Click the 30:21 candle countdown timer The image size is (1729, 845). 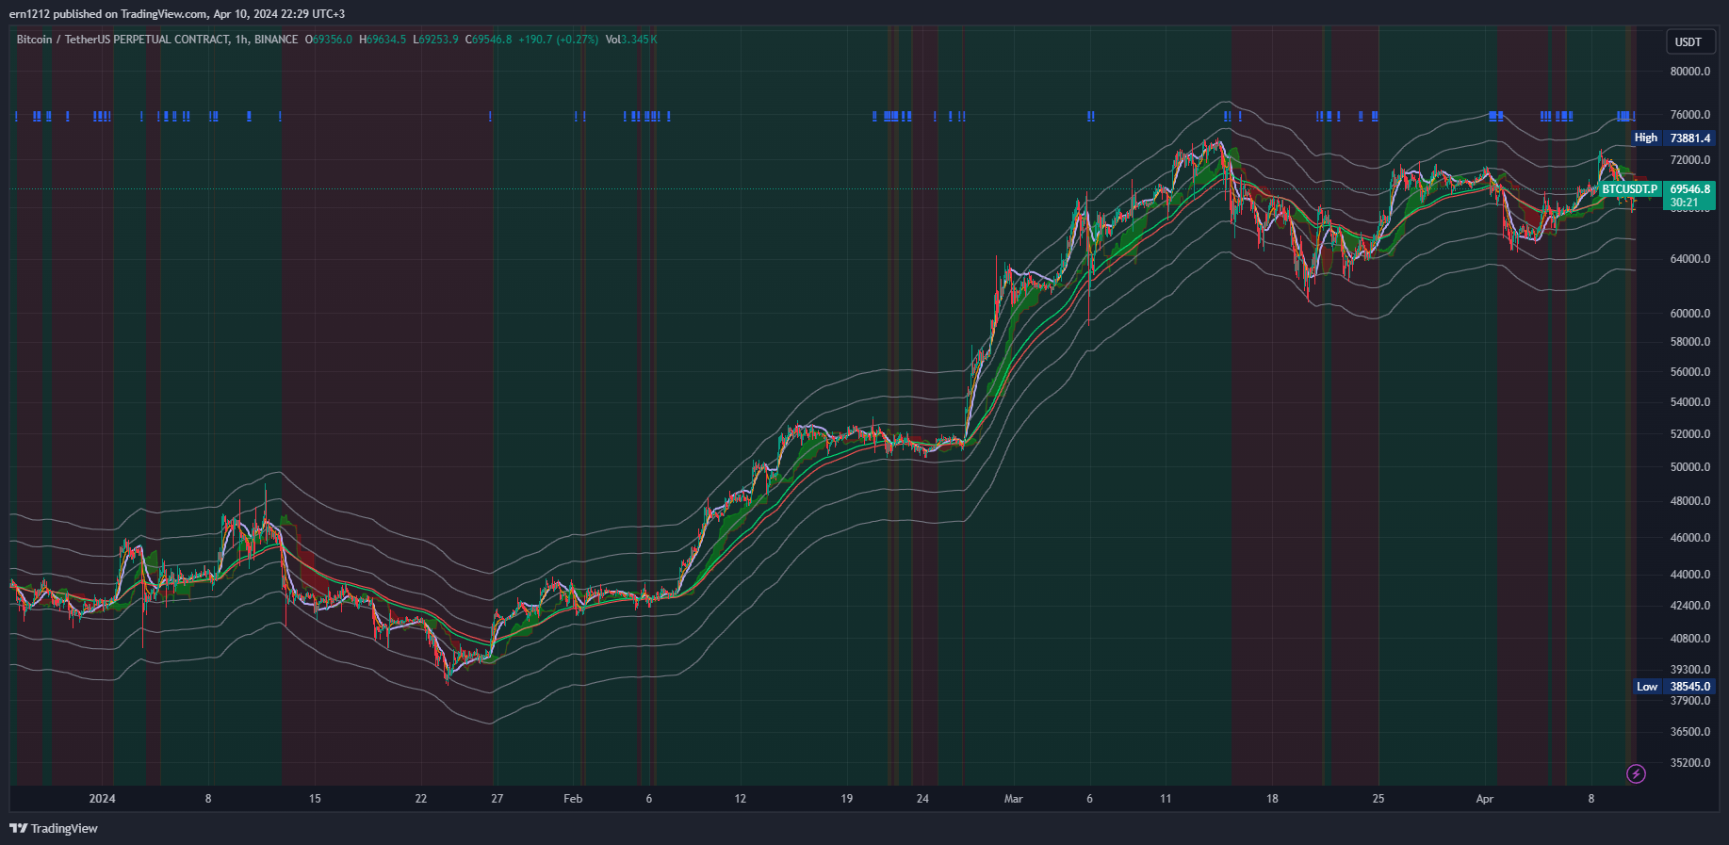coord(1684,203)
